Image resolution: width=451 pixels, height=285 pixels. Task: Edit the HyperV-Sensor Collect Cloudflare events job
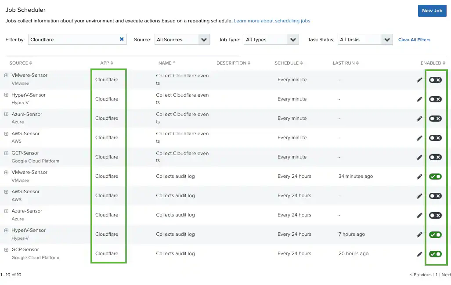[419, 99]
